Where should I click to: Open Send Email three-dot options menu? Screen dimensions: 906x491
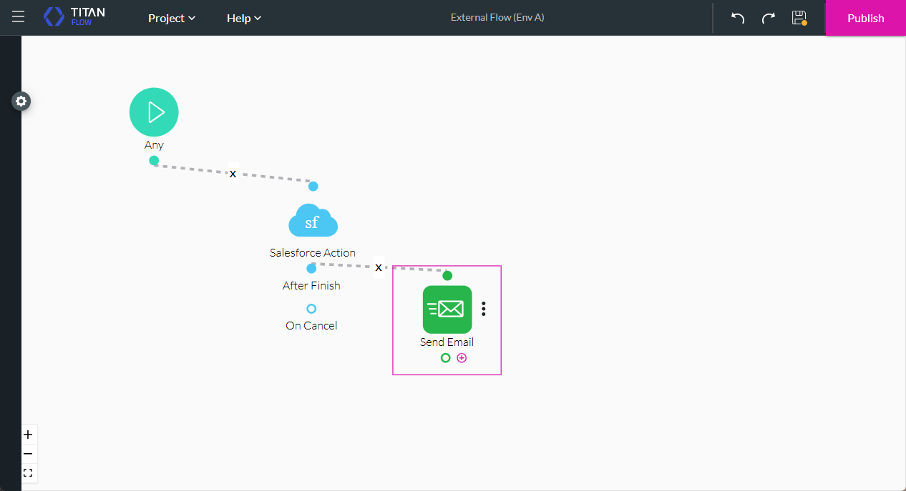[484, 309]
